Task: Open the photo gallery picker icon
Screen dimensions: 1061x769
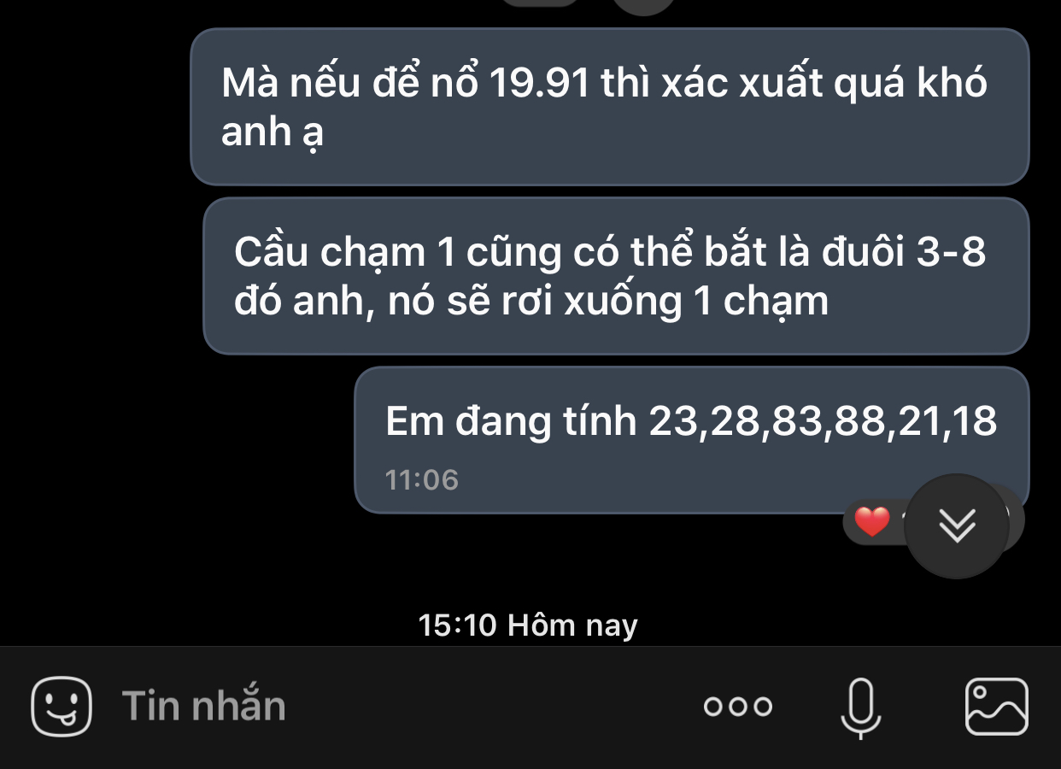Action: [996, 707]
